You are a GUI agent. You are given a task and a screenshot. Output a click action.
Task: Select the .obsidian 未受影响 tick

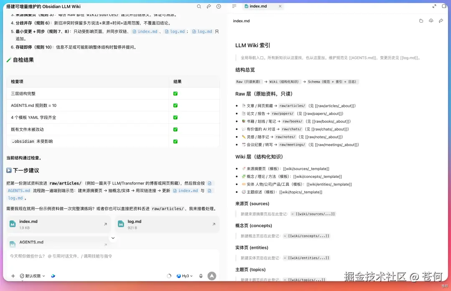pyautogui.click(x=175, y=142)
